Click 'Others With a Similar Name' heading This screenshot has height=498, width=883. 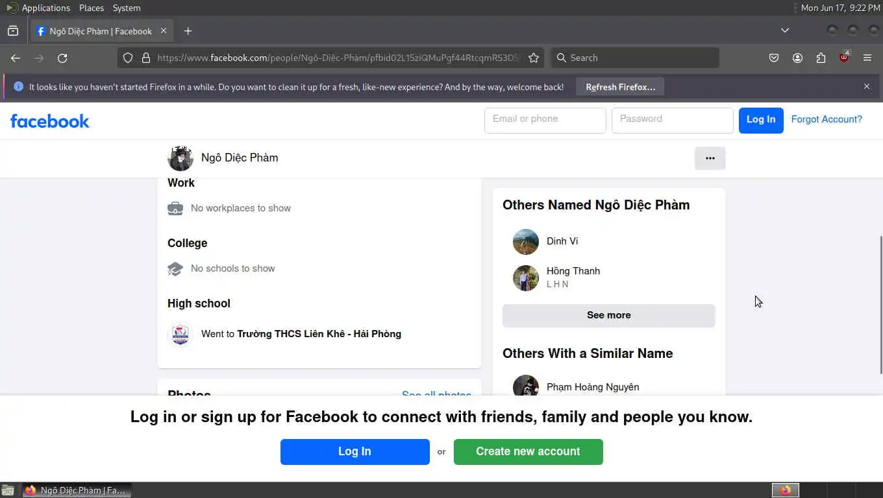[588, 353]
